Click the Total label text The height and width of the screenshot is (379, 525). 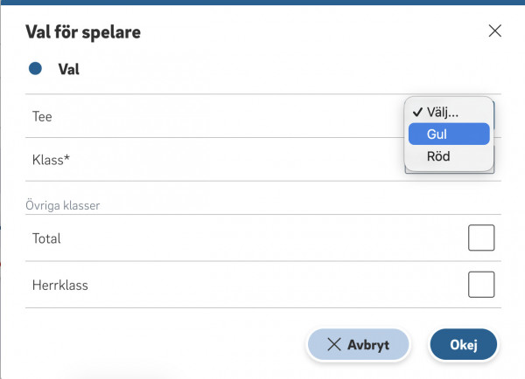coord(46,238)
